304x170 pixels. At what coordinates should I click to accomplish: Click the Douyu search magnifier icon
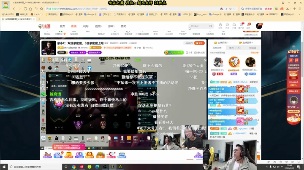(x=211, y=26)
